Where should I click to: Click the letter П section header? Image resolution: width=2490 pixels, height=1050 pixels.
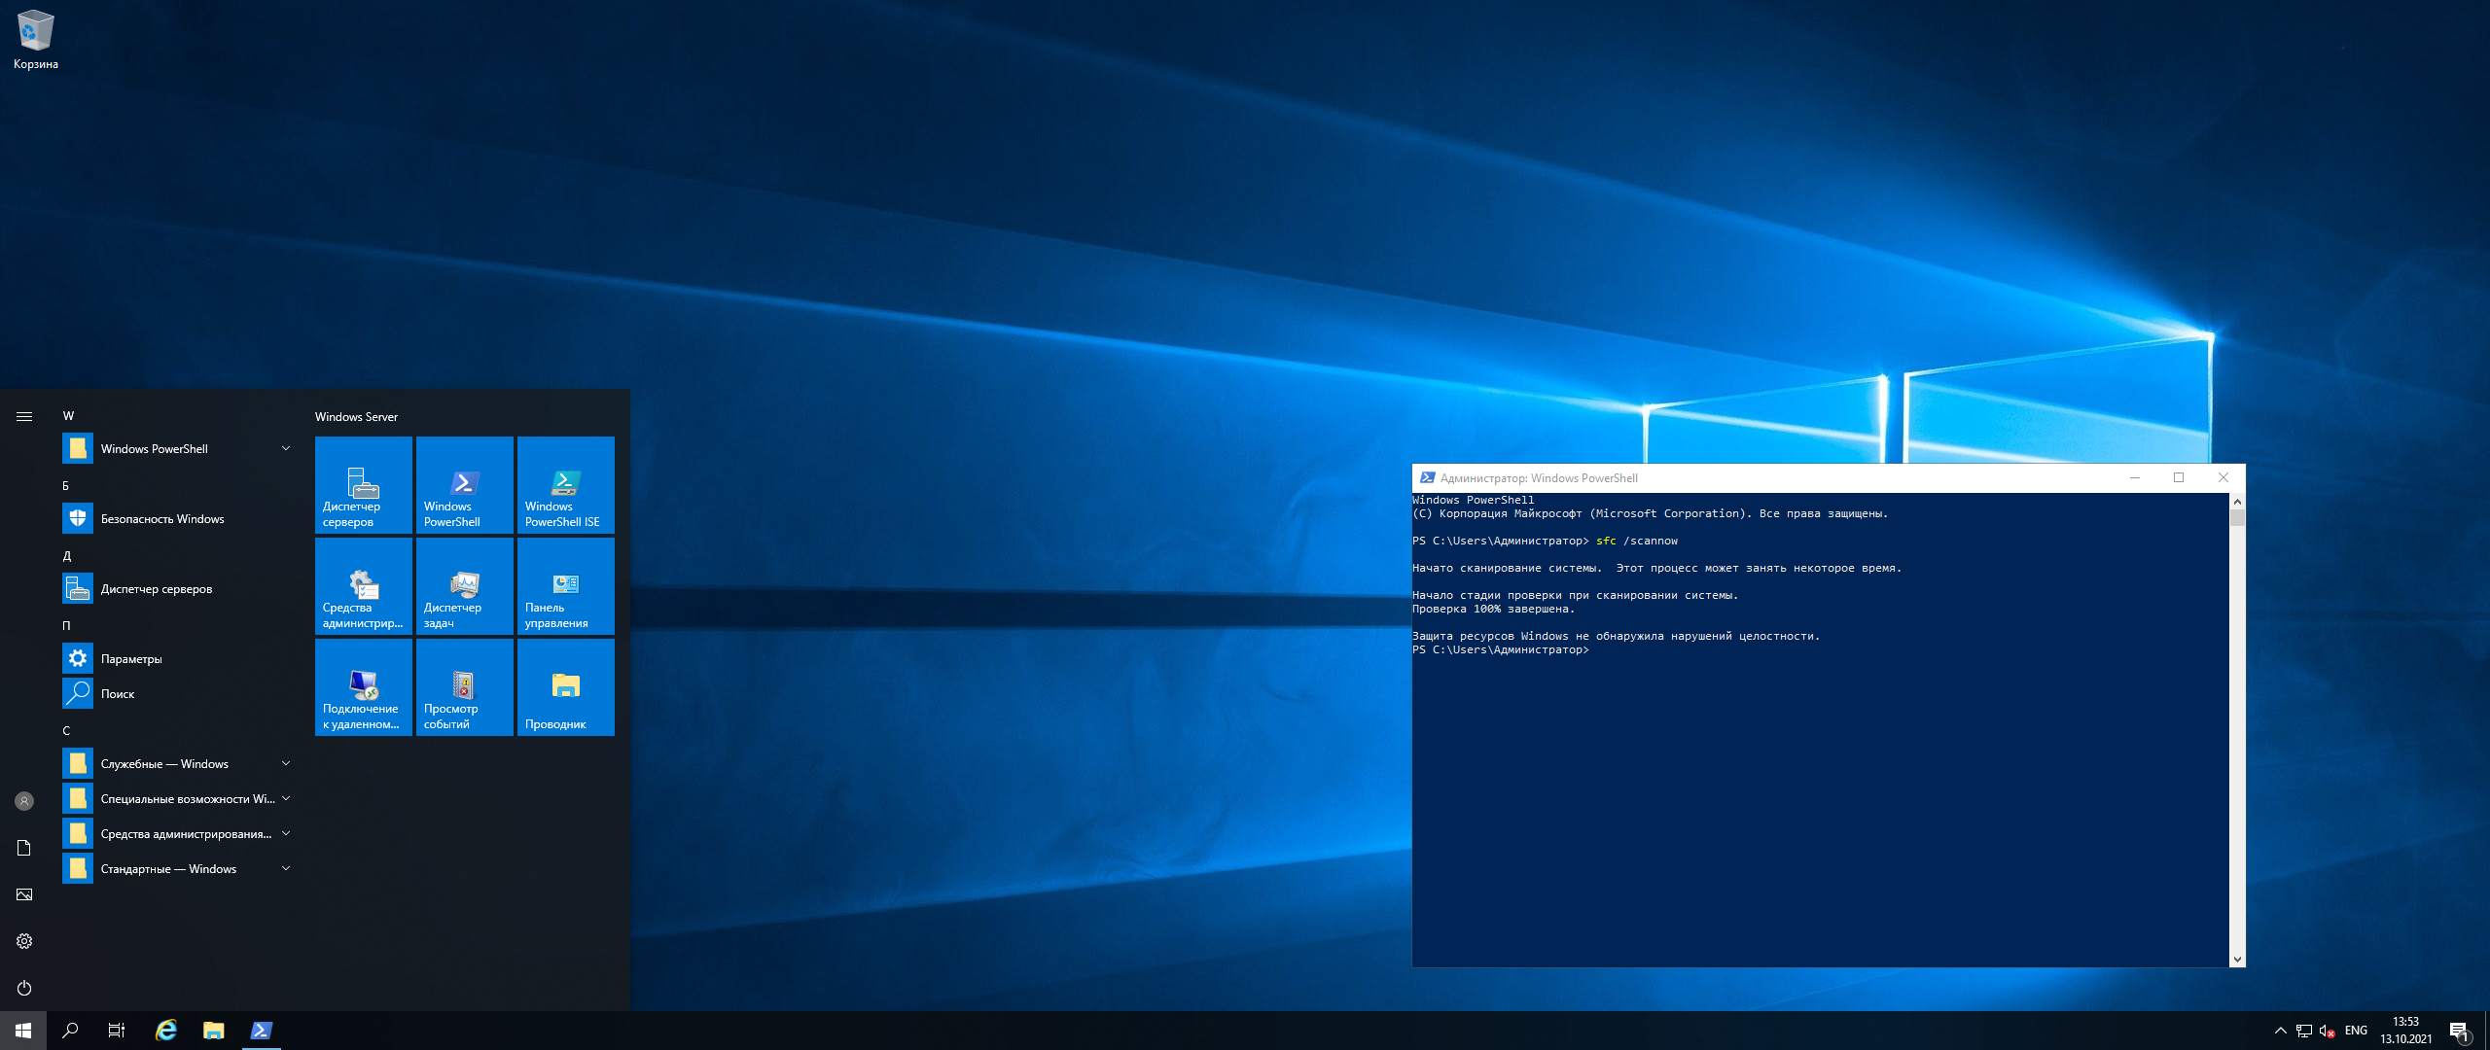click(x=66, y=626)
